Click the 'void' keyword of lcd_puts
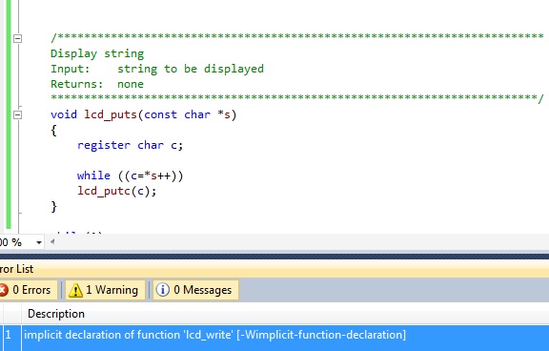The width and height of the screenshot is (549, 351). click(x=64, y=114)
